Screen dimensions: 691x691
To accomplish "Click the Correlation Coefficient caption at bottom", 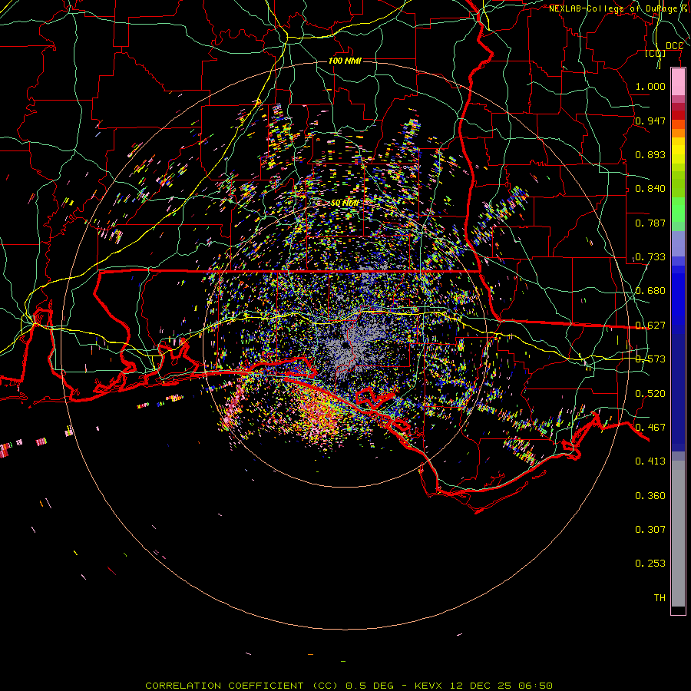I will click(349, 686).
